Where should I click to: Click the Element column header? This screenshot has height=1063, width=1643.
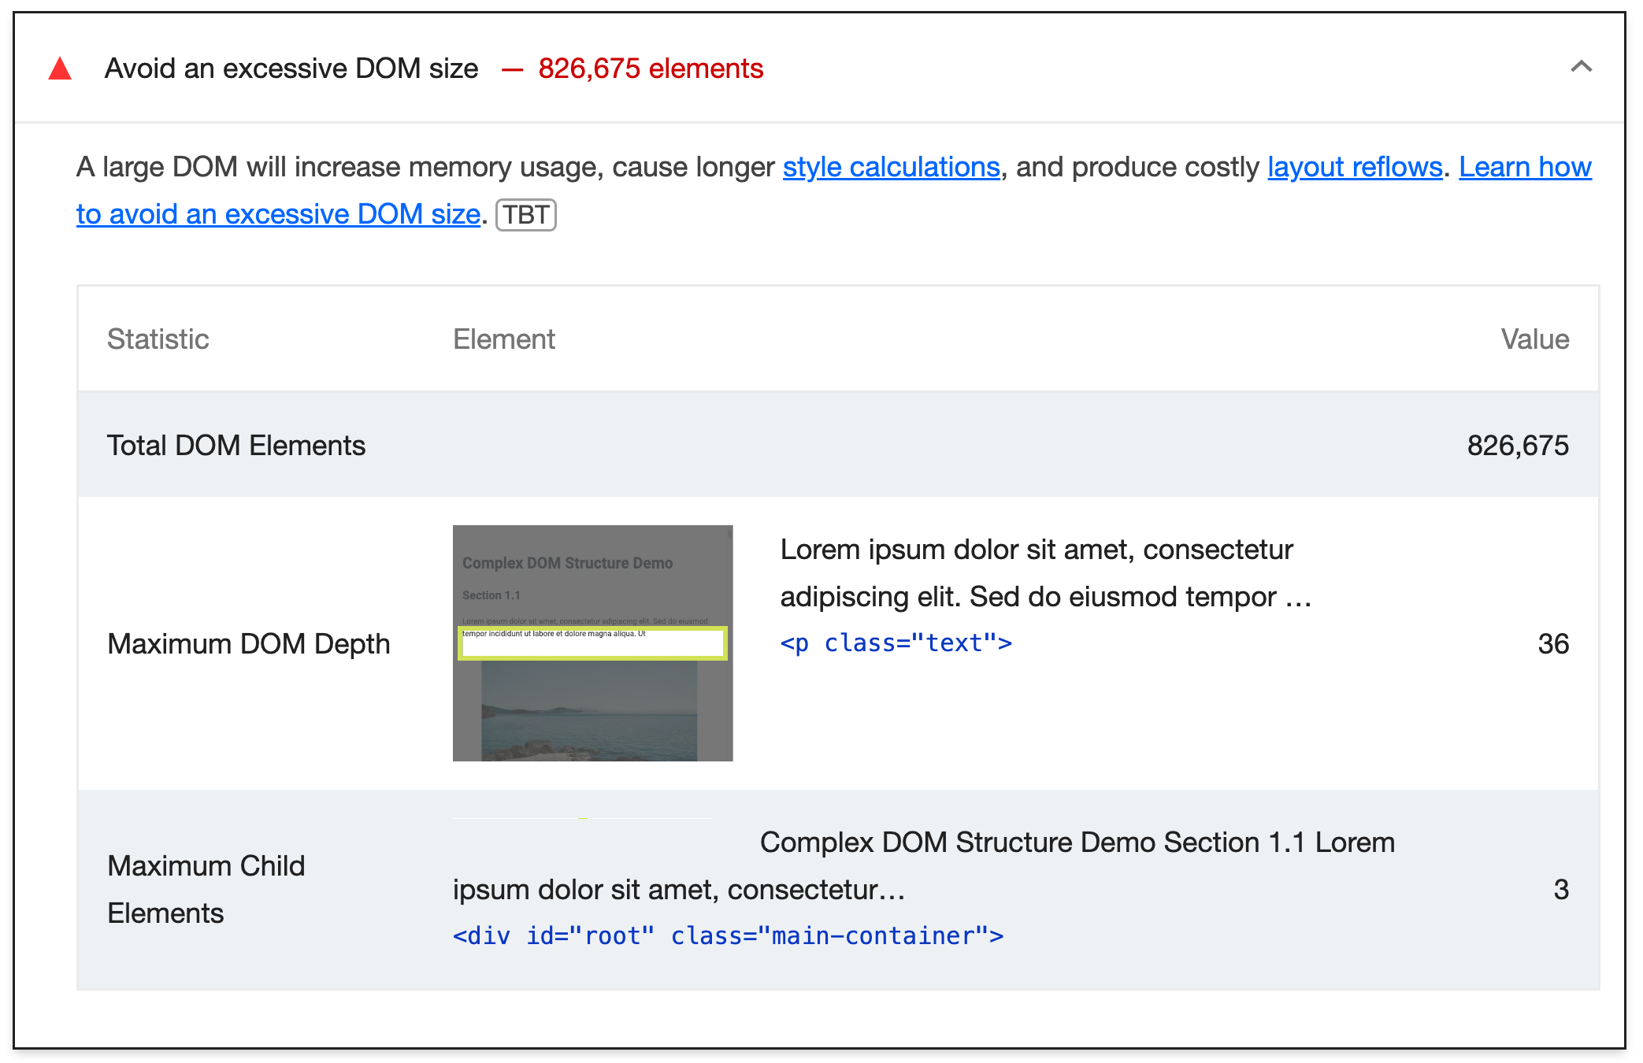click(x=504, y=339)
